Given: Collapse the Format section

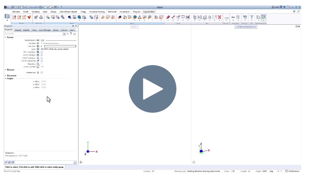Looking at the screenshot, I should 6,37.
